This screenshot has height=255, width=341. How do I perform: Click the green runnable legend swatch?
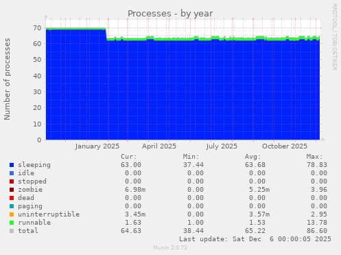click(12, 223)
